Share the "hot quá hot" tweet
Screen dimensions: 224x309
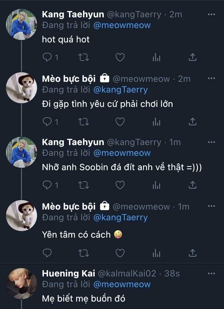193,57
